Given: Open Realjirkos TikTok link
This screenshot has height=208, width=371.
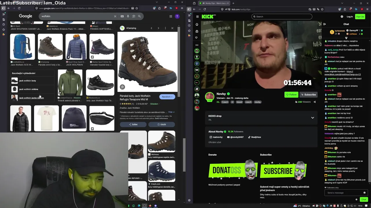Looking at the screenshot, I should point(254,137).
